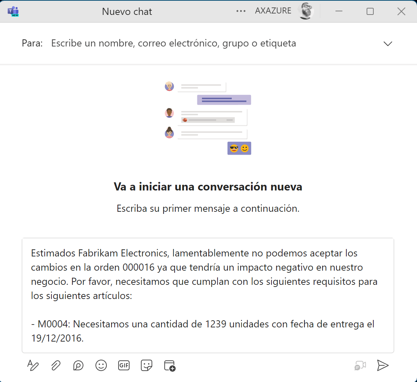417x382 pixels.
Task: Open the text format options
Action: pos(33,365)
